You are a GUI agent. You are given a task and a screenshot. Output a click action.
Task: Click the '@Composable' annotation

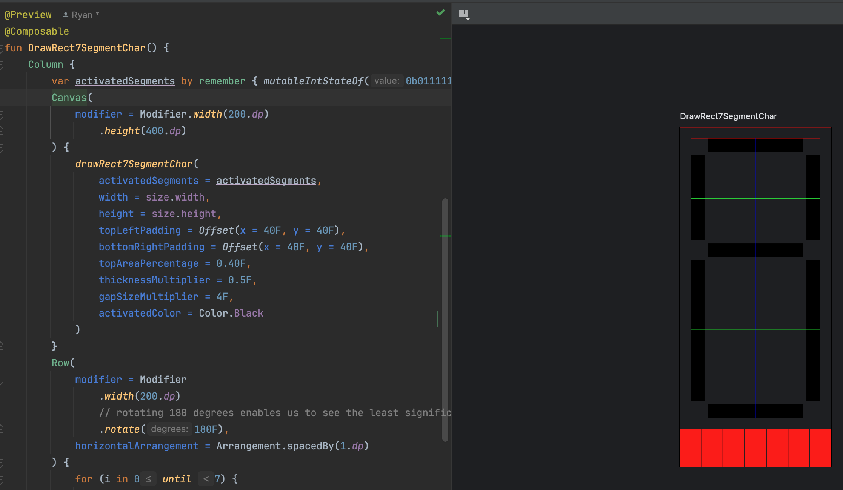click(37, 31)
